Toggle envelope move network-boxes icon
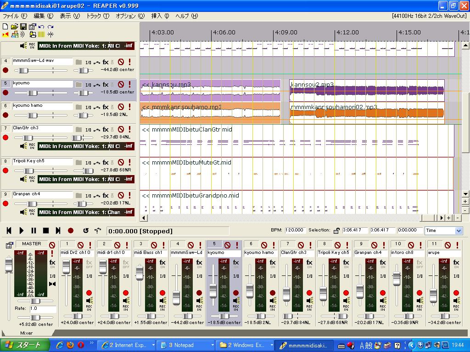Viewport: 470px width, 352px height. tap(33, 35)
